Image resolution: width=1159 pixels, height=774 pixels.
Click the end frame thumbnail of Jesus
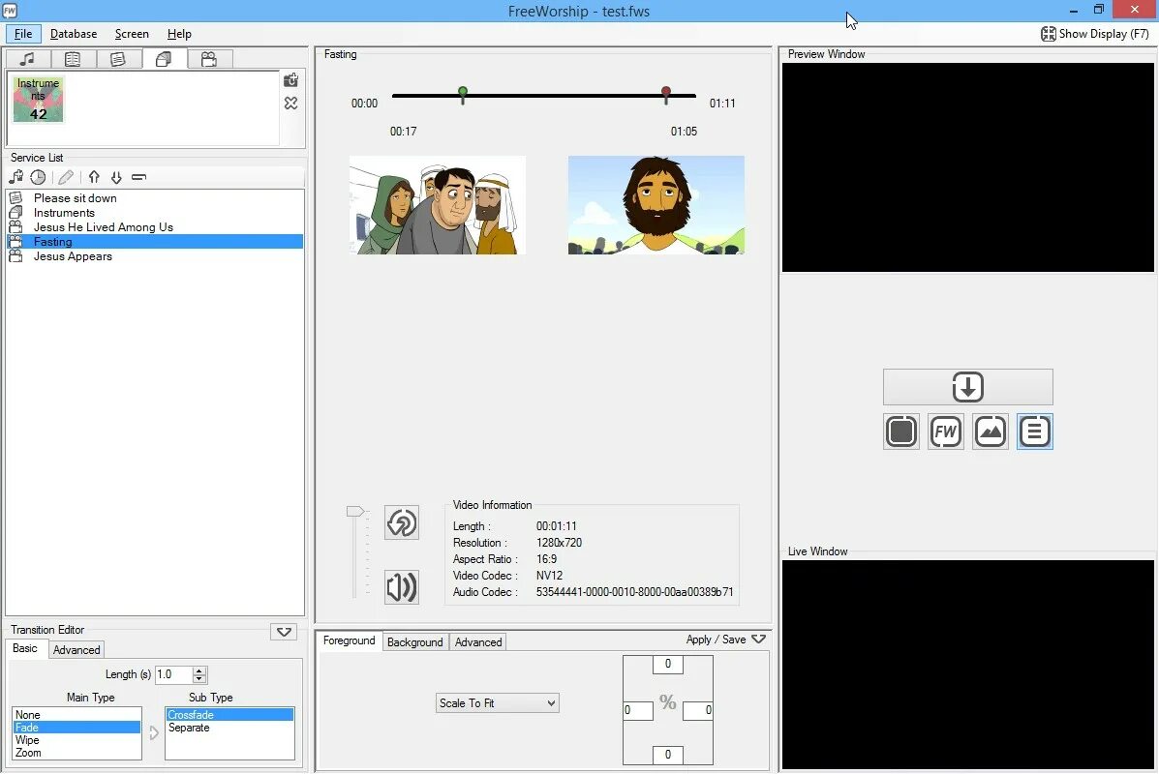point(656,205)
